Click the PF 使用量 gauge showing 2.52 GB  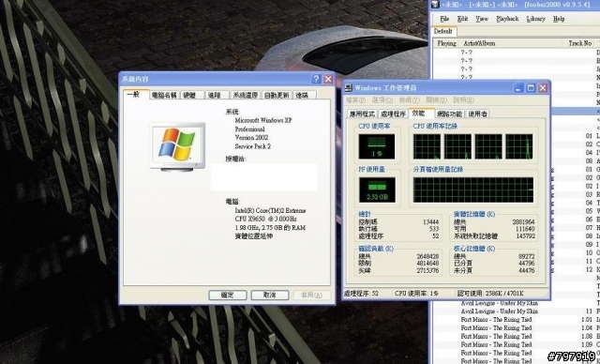tap(377, 190)
